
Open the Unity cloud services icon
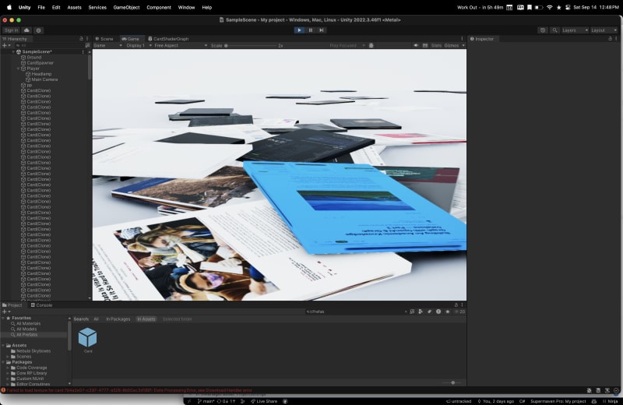[x=26, y=30]
